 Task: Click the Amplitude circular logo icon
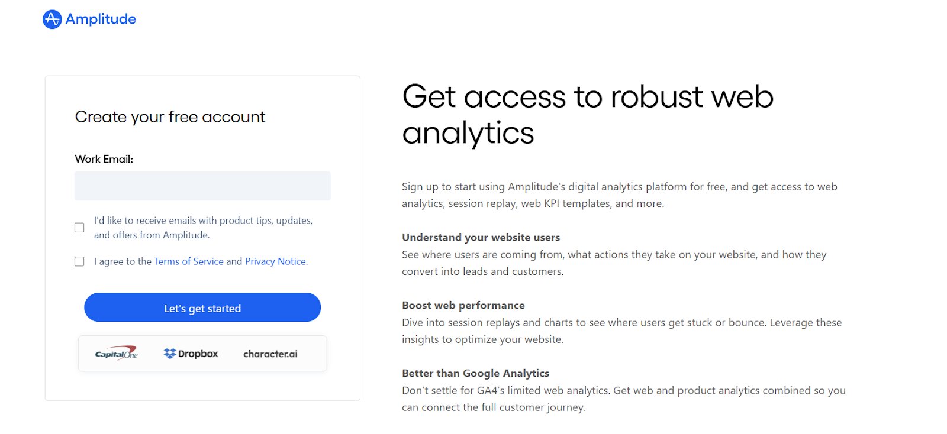pyautogui.click(x=52, y=20)
